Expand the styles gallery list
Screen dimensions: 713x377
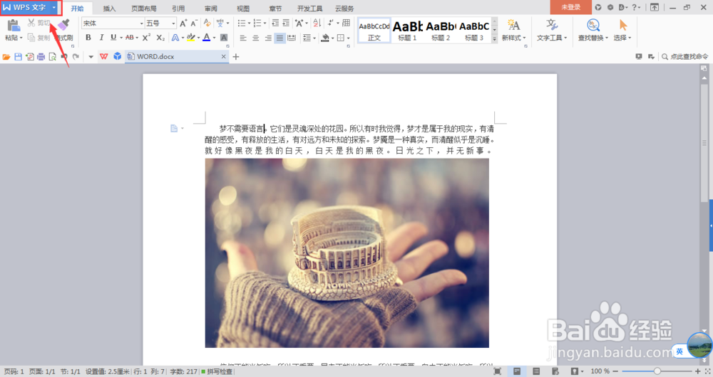point(494,39)
